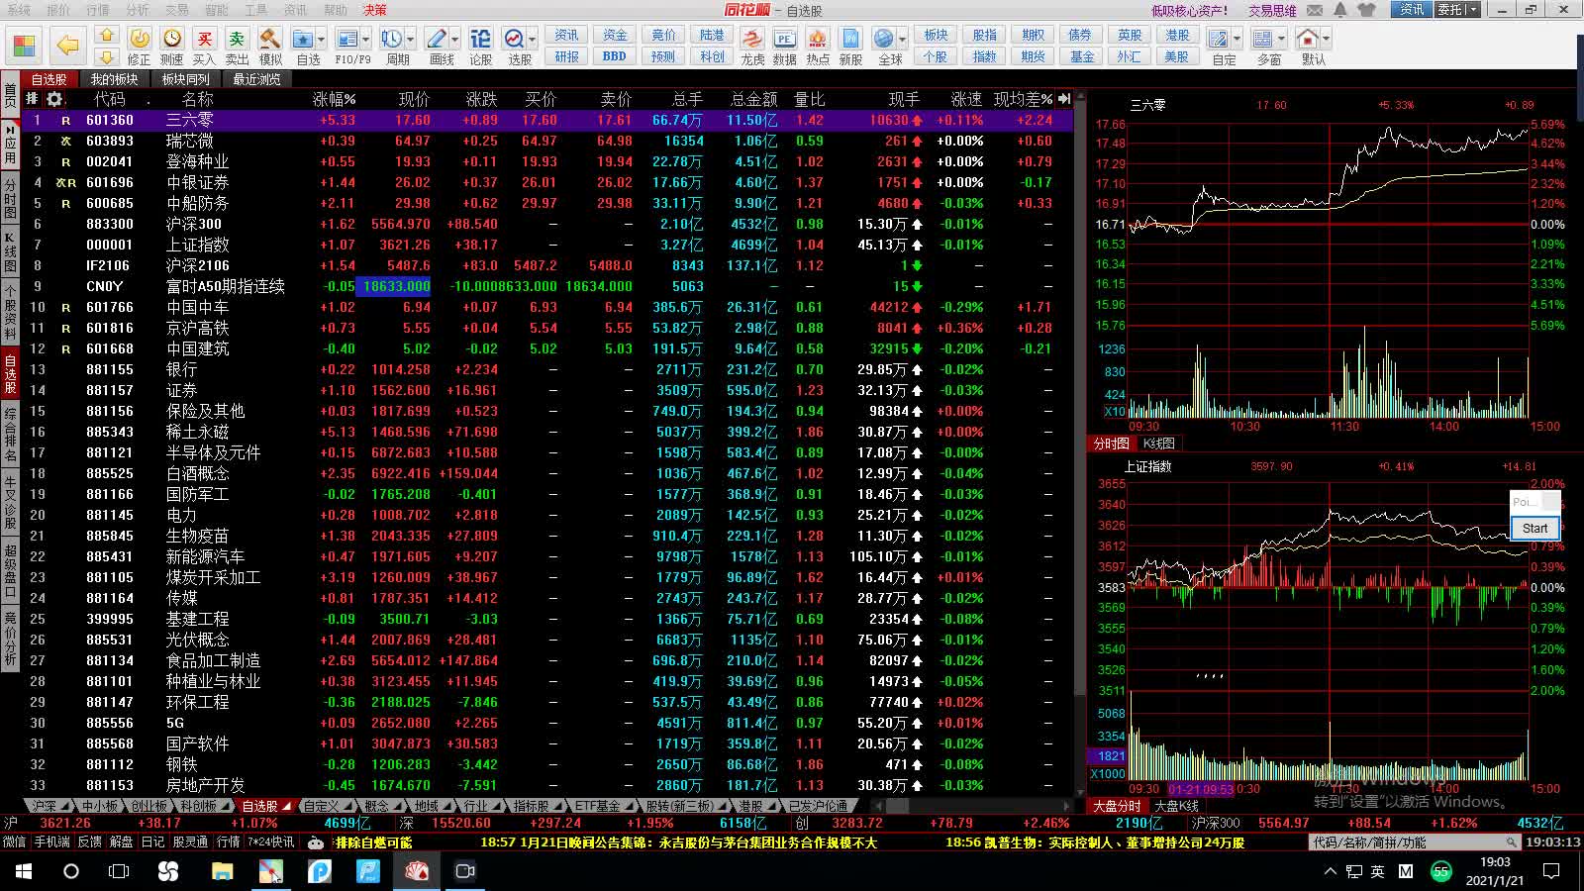The image size is (1584, 891).
Task: Expand the 多窗 dropdown arrow
Action: click(1281, 40)
